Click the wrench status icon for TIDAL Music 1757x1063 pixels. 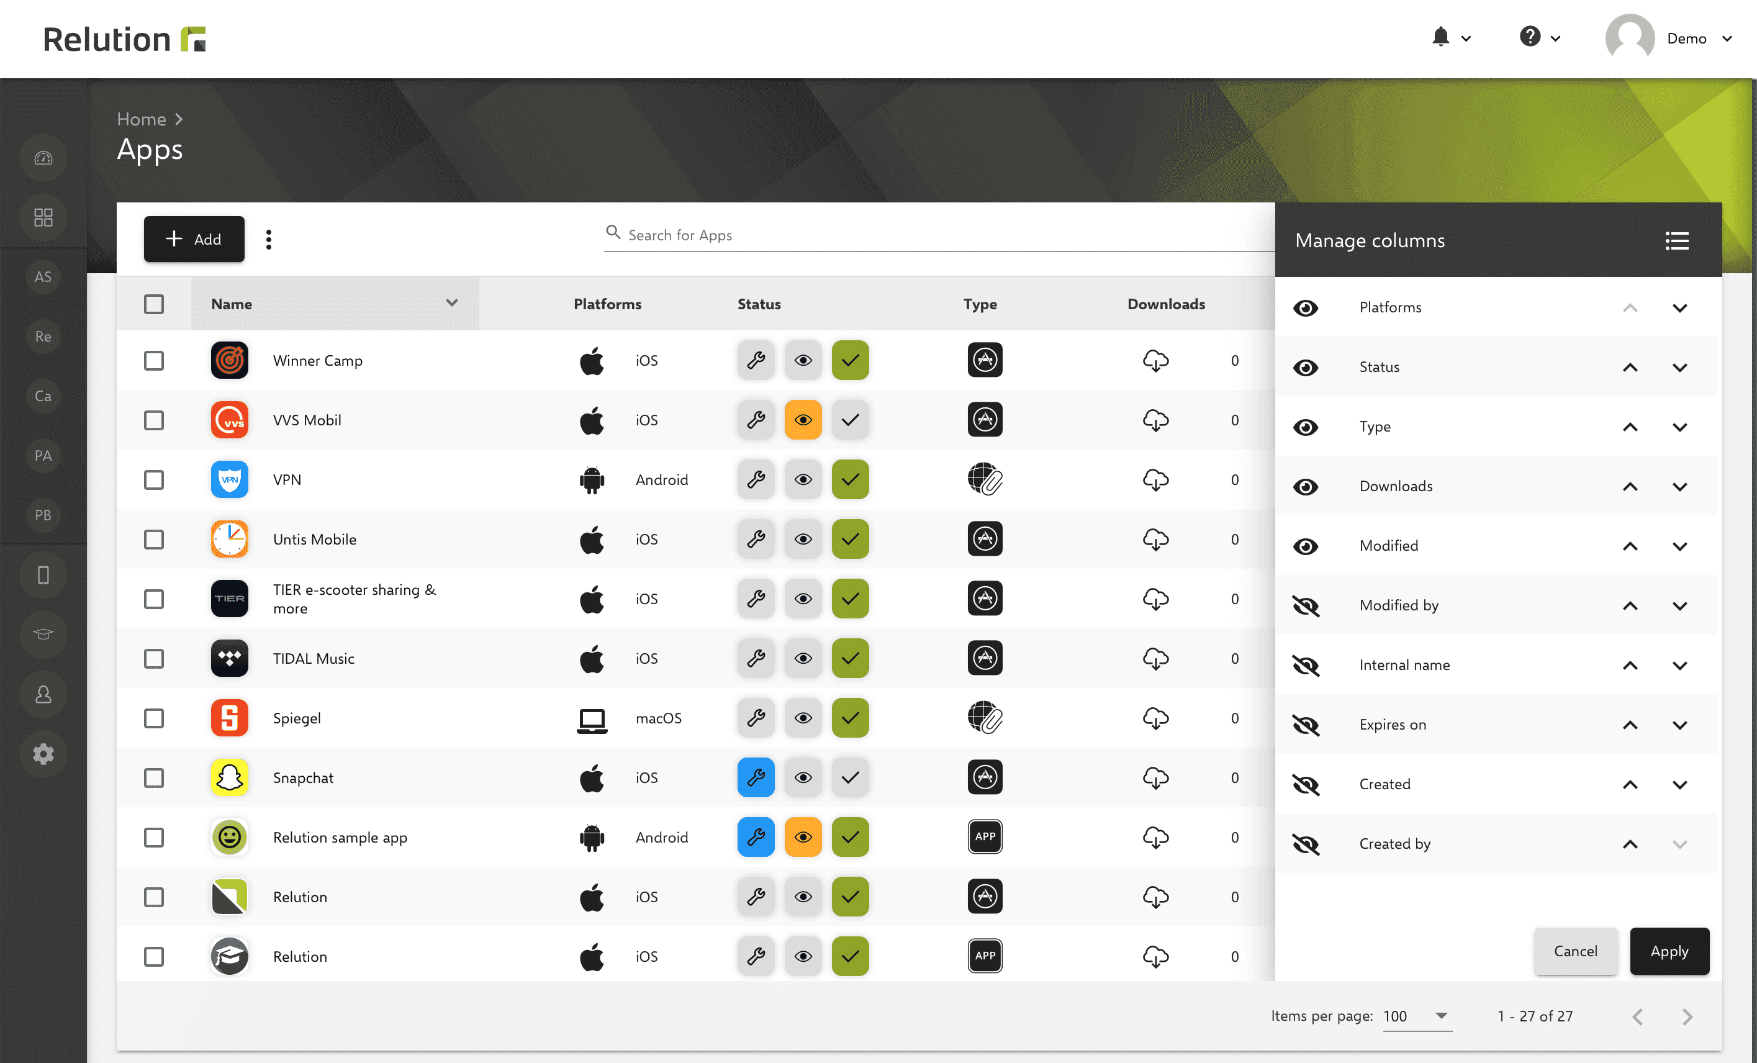756,658
